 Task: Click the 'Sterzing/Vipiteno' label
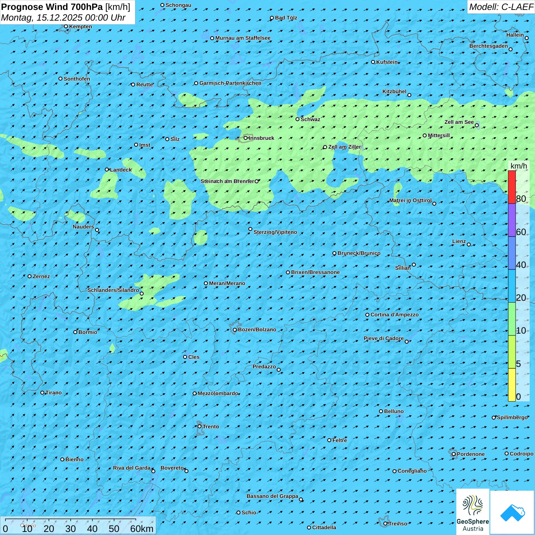point(275,232)
